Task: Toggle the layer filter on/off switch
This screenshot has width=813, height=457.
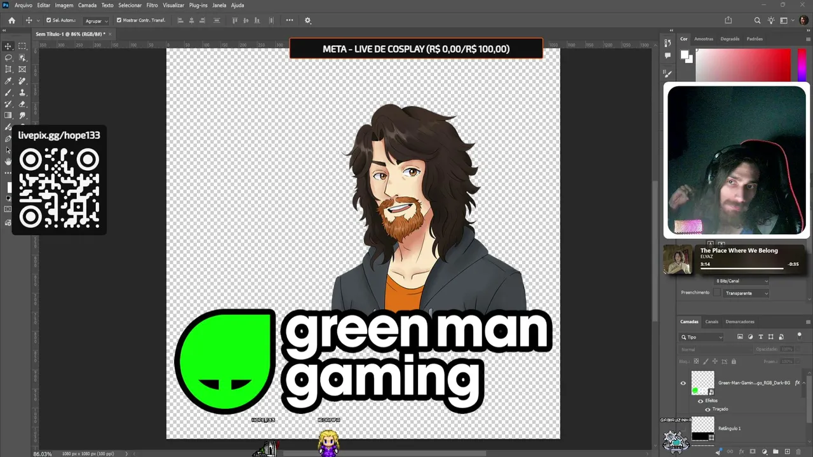Action: [800, 334]
